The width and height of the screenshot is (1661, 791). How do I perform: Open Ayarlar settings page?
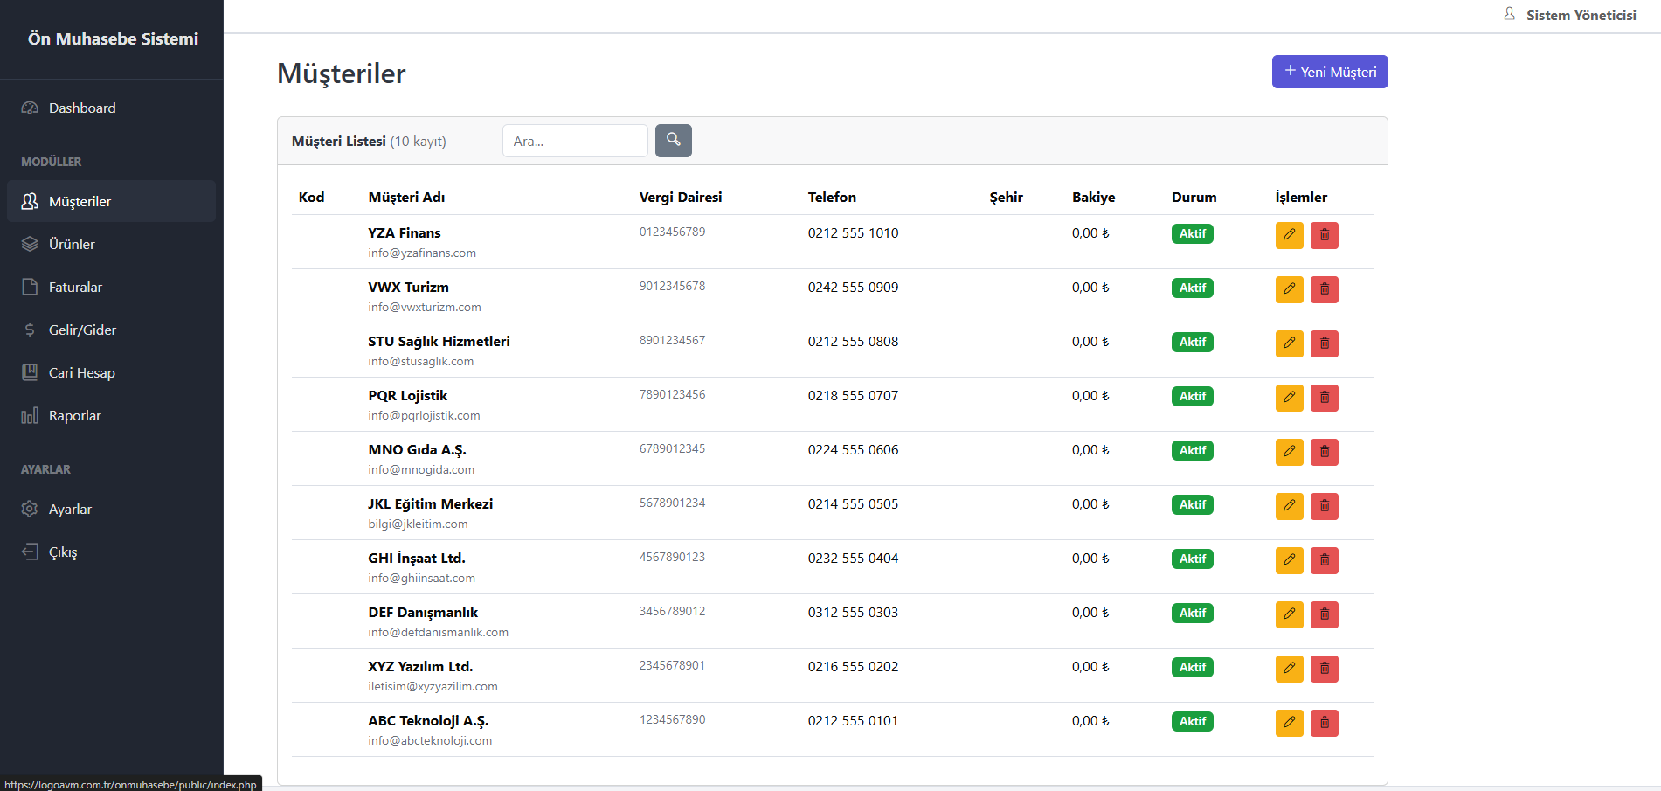[x=112, y=509]
